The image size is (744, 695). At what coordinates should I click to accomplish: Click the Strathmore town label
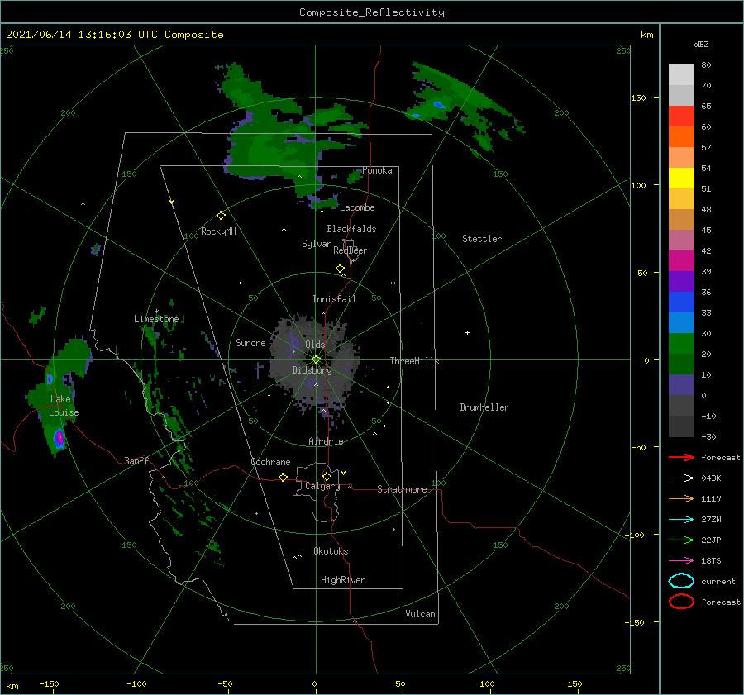point(402,489)
